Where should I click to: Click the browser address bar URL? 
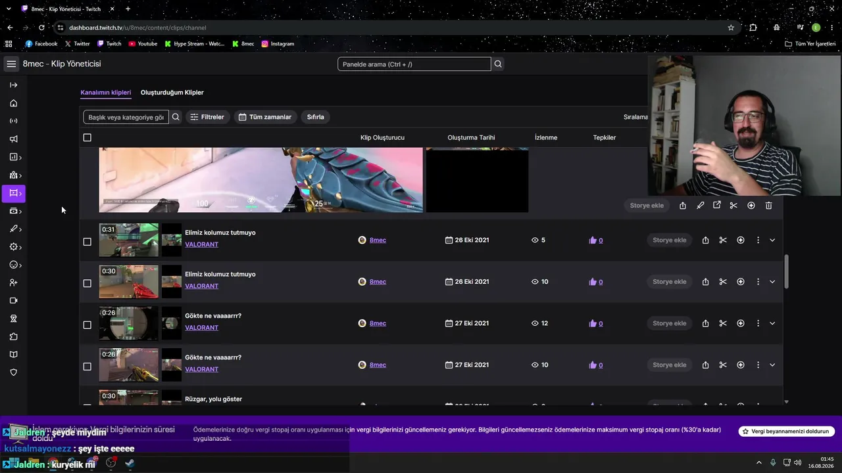(x=137, y=28)
